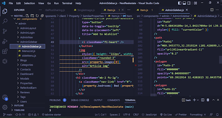Click the Formatting status toggle
This screenshot has height=118, width=222.
pyautogui.click(x=198, y=115)
